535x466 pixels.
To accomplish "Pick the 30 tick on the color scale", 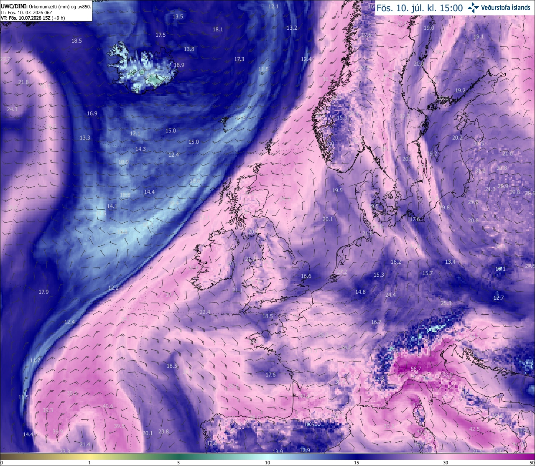I will coord(446,463).
